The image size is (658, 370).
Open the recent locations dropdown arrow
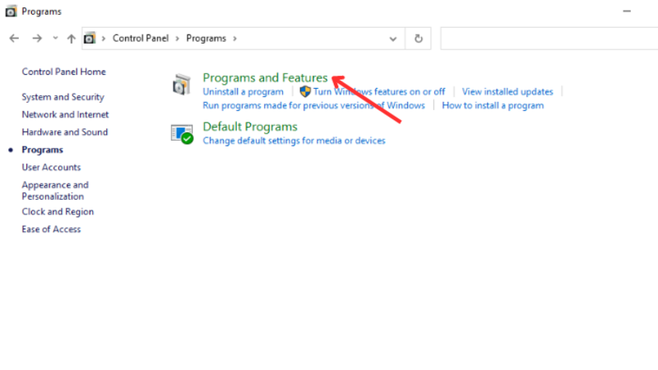pyautogui.click(x=55, y=38)
